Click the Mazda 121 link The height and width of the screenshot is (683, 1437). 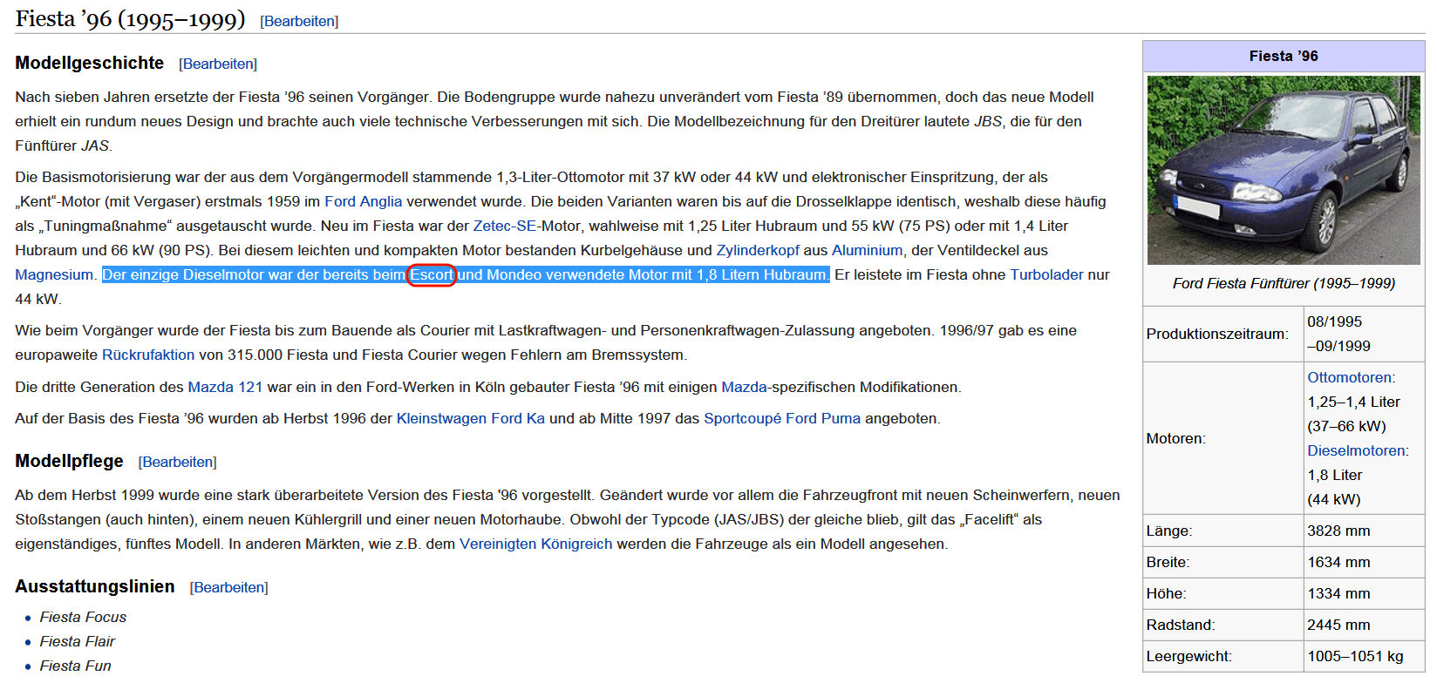tap(225, 388)
